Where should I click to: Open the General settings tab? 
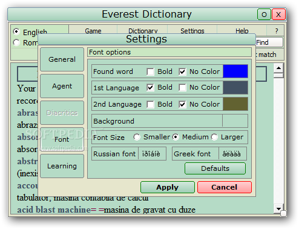pyautogui.click(x=62, y=59)
